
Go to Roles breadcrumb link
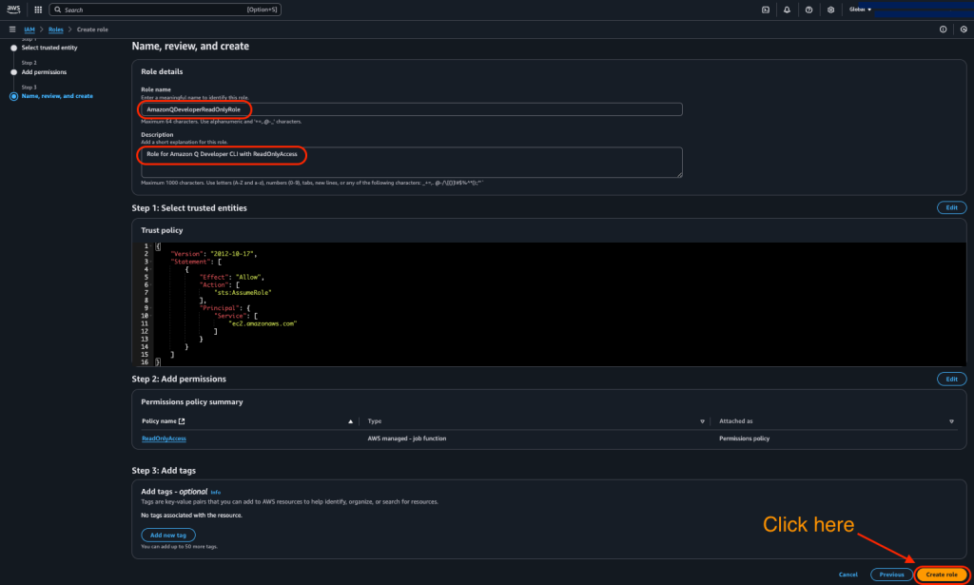tap(56, 29)
